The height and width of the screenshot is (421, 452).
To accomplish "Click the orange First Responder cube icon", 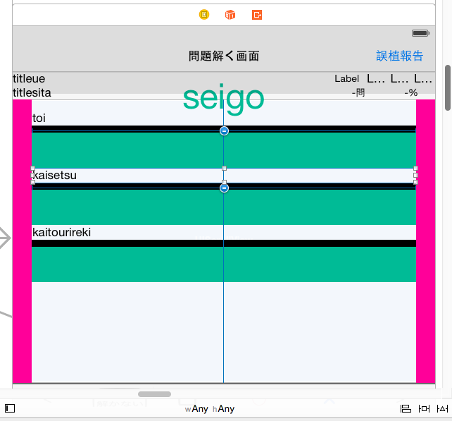I will point(230,14).
